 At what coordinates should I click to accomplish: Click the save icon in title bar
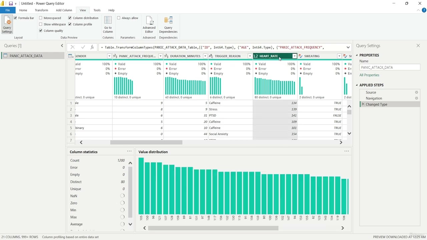pos(11,3)
